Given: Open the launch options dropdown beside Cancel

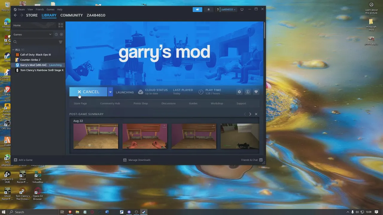Looking at the screenshot, I should pos(110,92).
